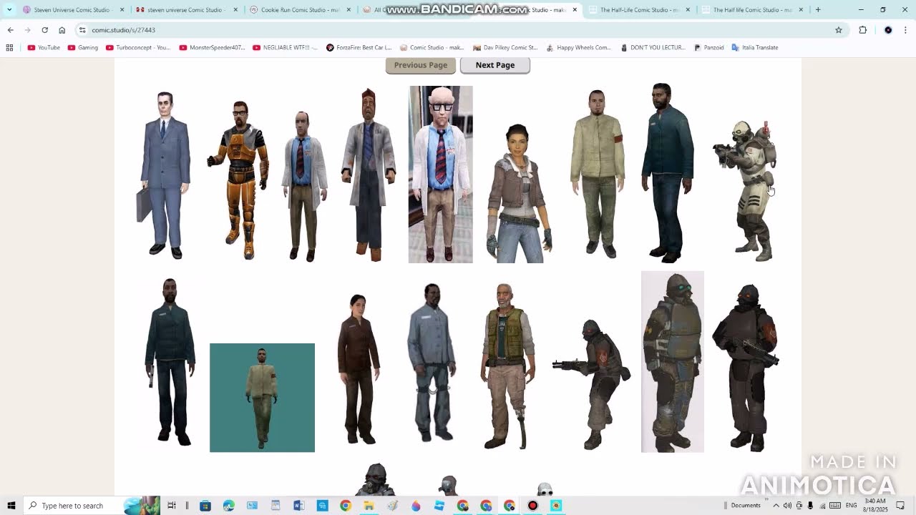Open the Panzoid bookmark
This screenshot has width=916, height=515.
[x=708, y=47]
